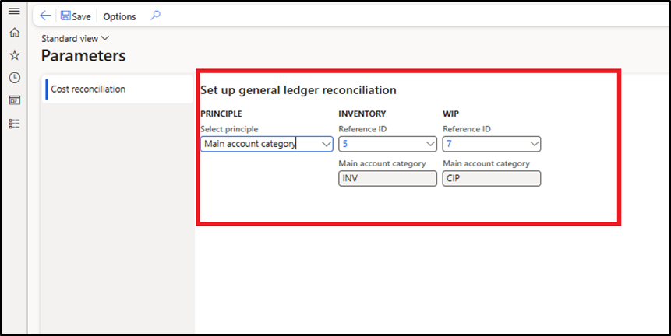Go to the Home page icon
The height and width of the screenshot is (336, 671).
(14, 33)
